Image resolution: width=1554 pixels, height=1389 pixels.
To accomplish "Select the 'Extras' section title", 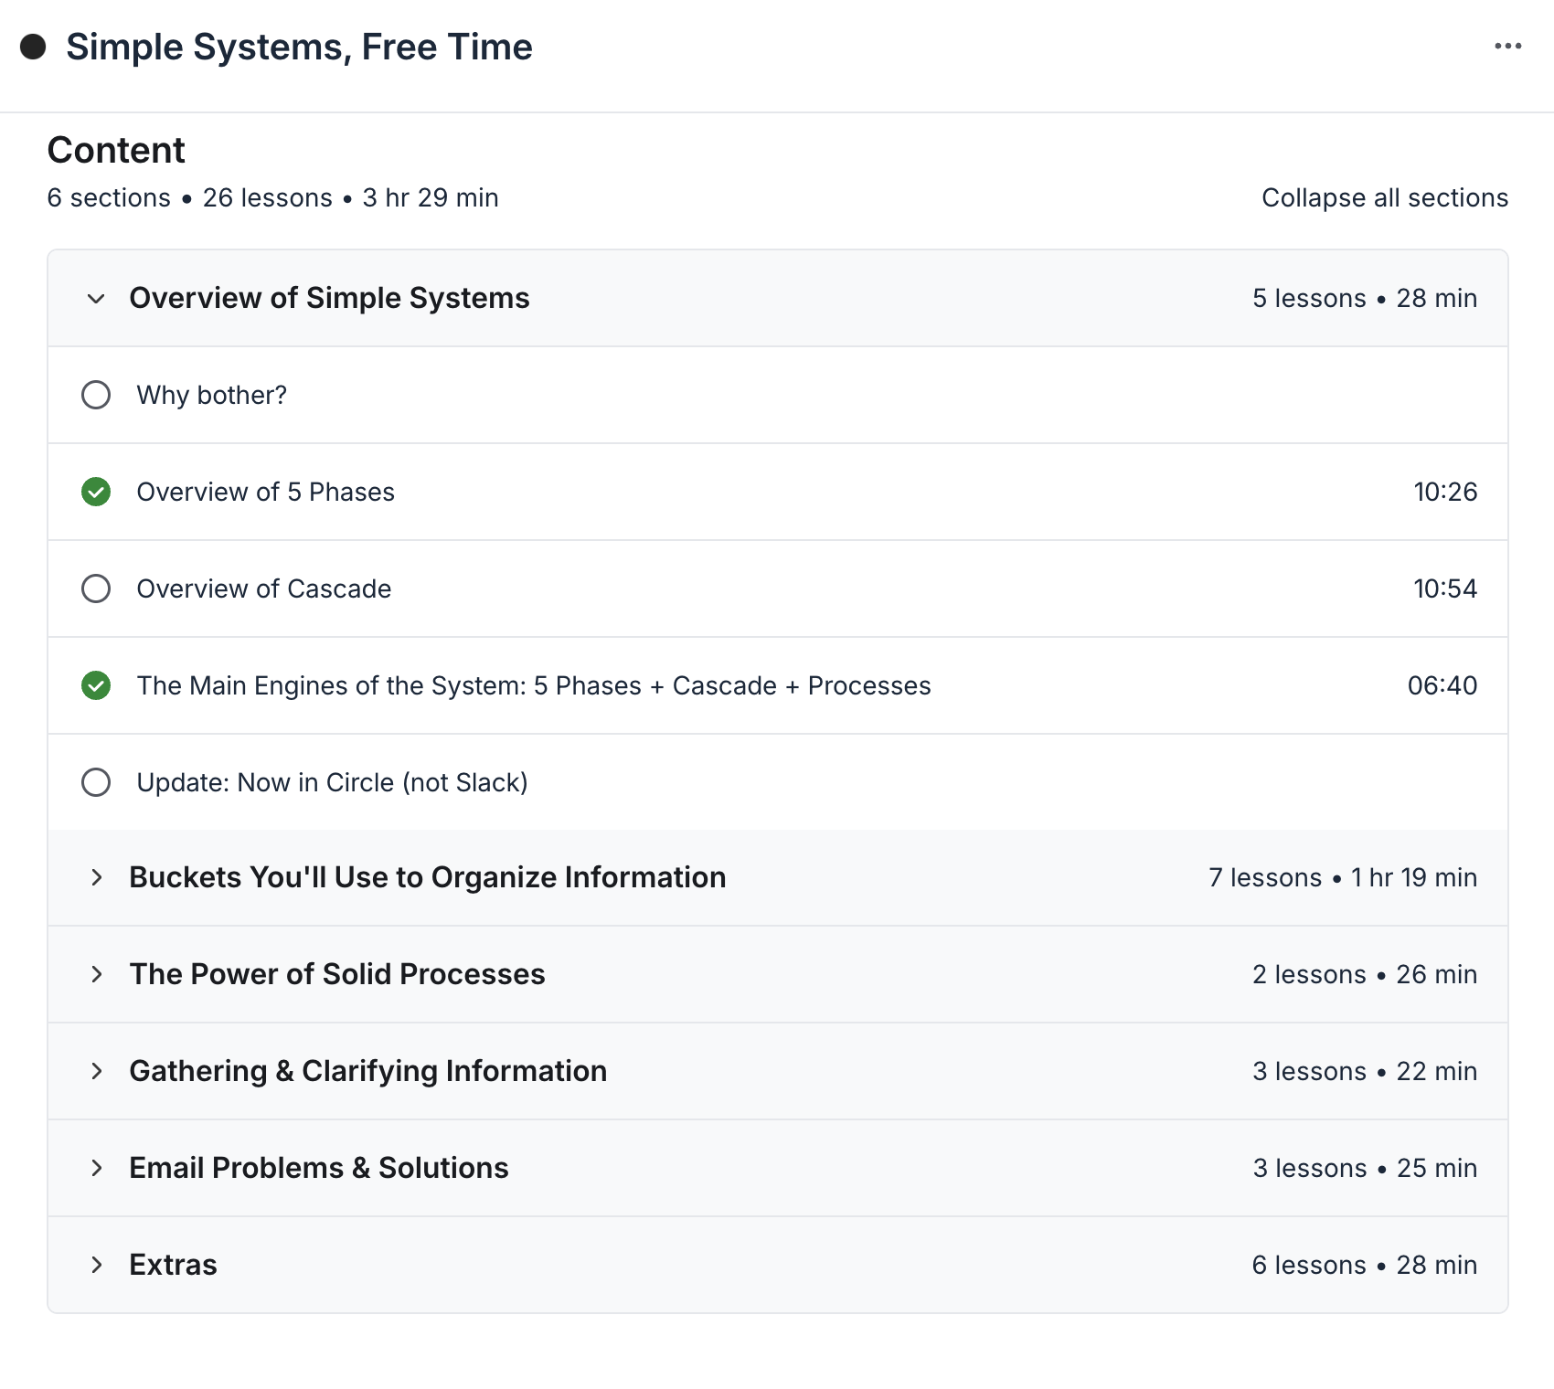I will (x=173, y=1265).
